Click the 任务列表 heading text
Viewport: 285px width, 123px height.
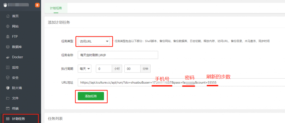[x=55, y=119]
